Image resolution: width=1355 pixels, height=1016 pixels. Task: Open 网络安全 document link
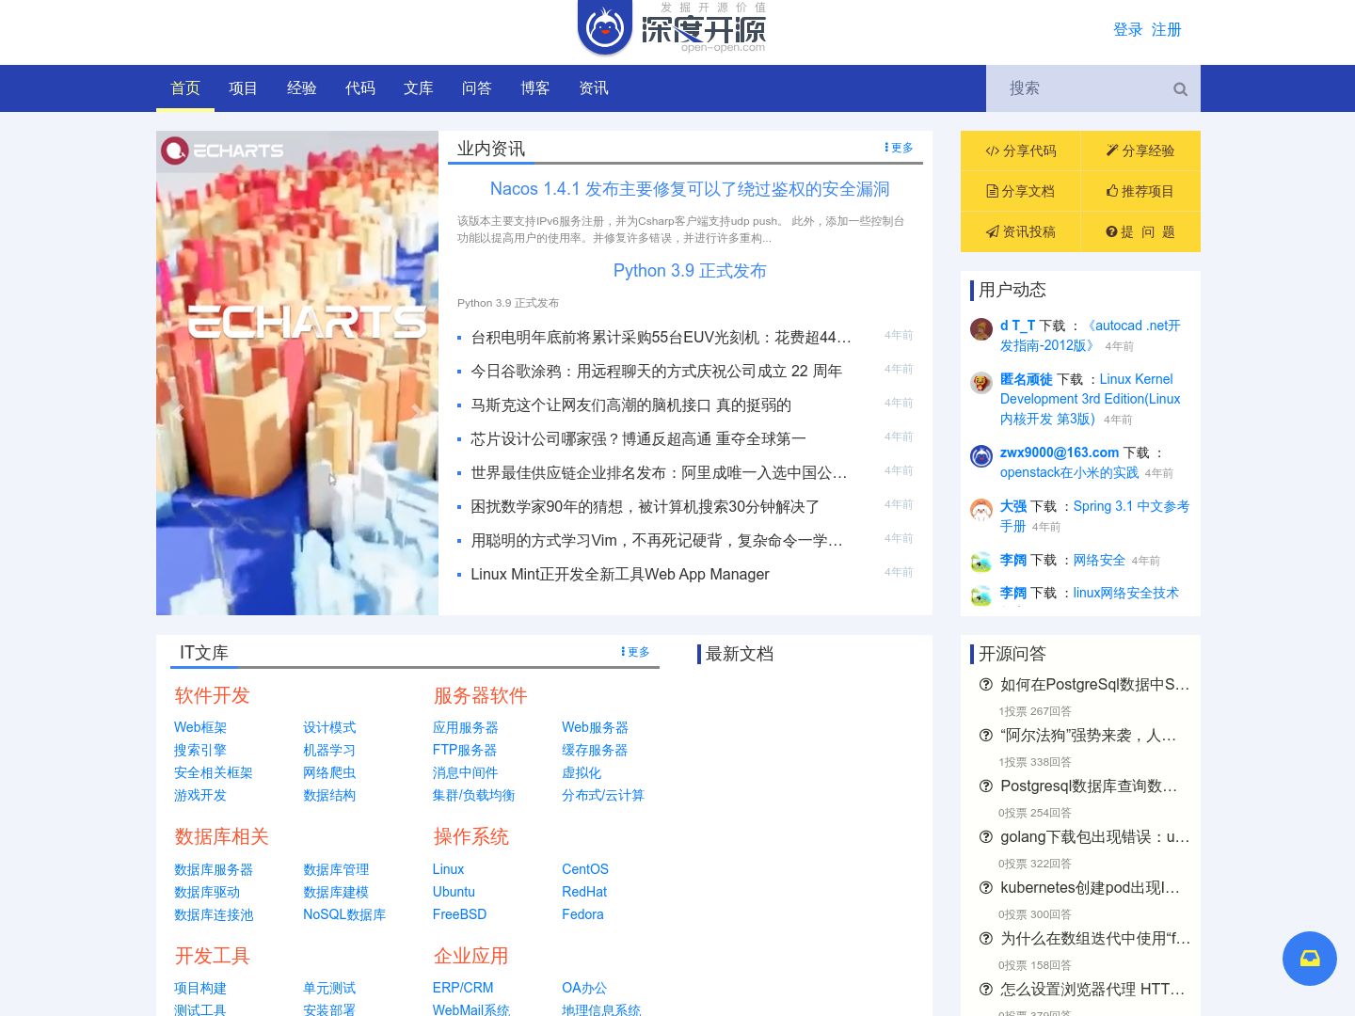coord(1099,561)
